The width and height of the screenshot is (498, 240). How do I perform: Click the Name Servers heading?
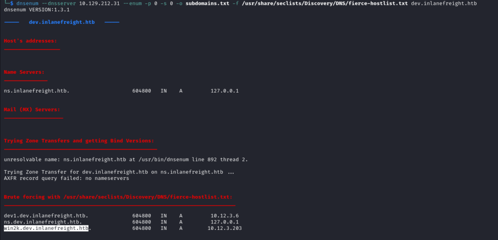click(x=24, y=72)
